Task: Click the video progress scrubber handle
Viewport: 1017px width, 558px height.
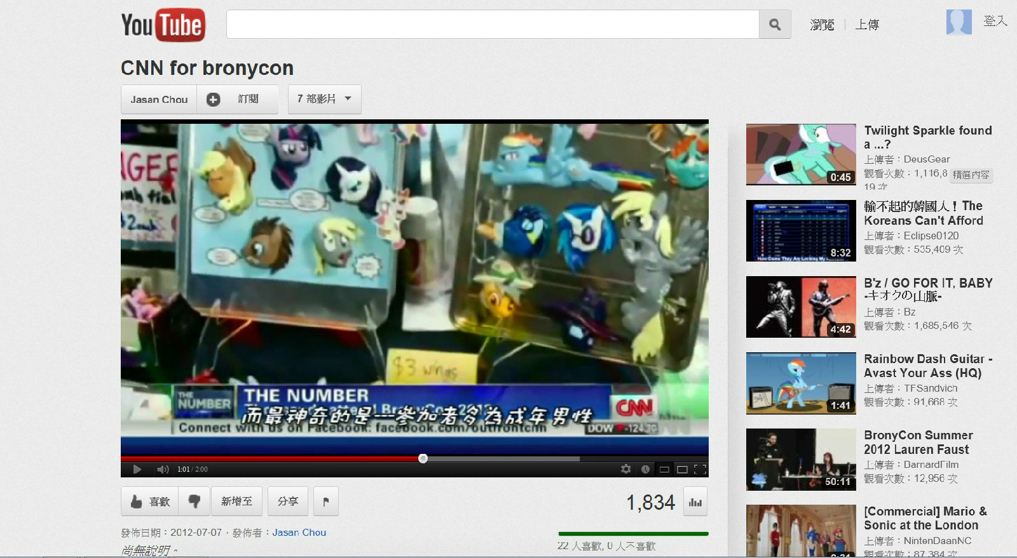Action: pyautogui.click(x=423, y=458)
